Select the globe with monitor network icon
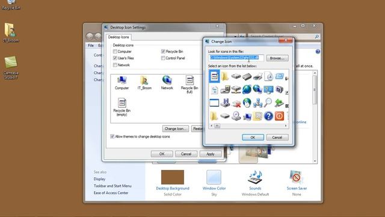Screen dimensions: 385x217 click(257, 89)
